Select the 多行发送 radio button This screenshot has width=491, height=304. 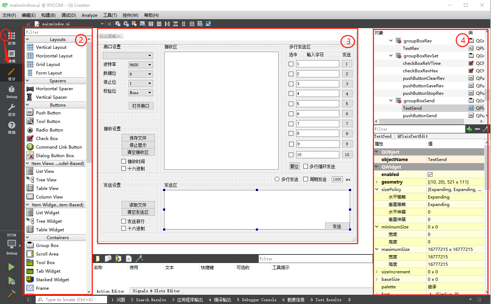(x=277, y=179)
